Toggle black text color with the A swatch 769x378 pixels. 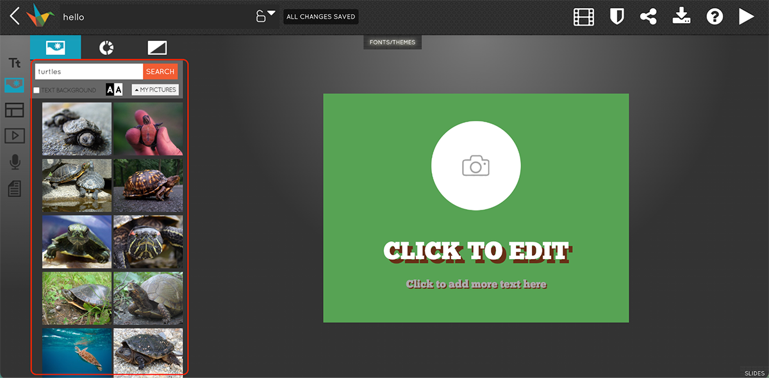pos(110,89)
